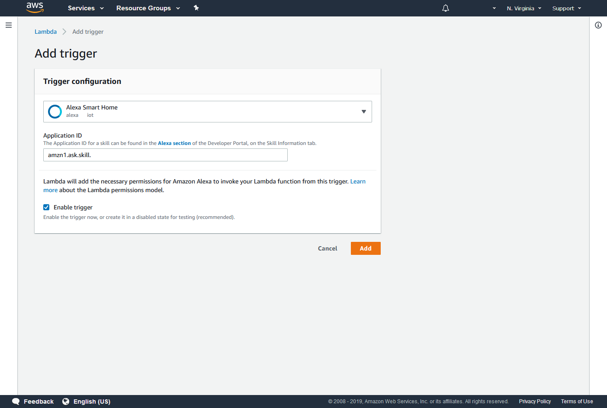Image resolution: width=607 pixels, height=408 pixels.
Task: Open the Alexa Smart Home trigger dropdown
Action: coord(208,112)
